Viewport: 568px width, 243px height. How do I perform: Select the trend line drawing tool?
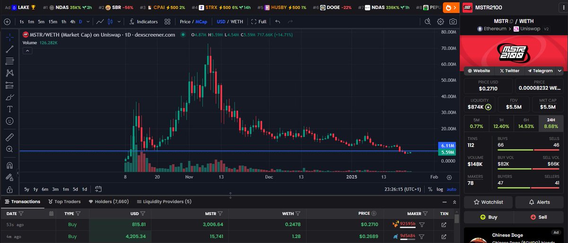(9, 49)
